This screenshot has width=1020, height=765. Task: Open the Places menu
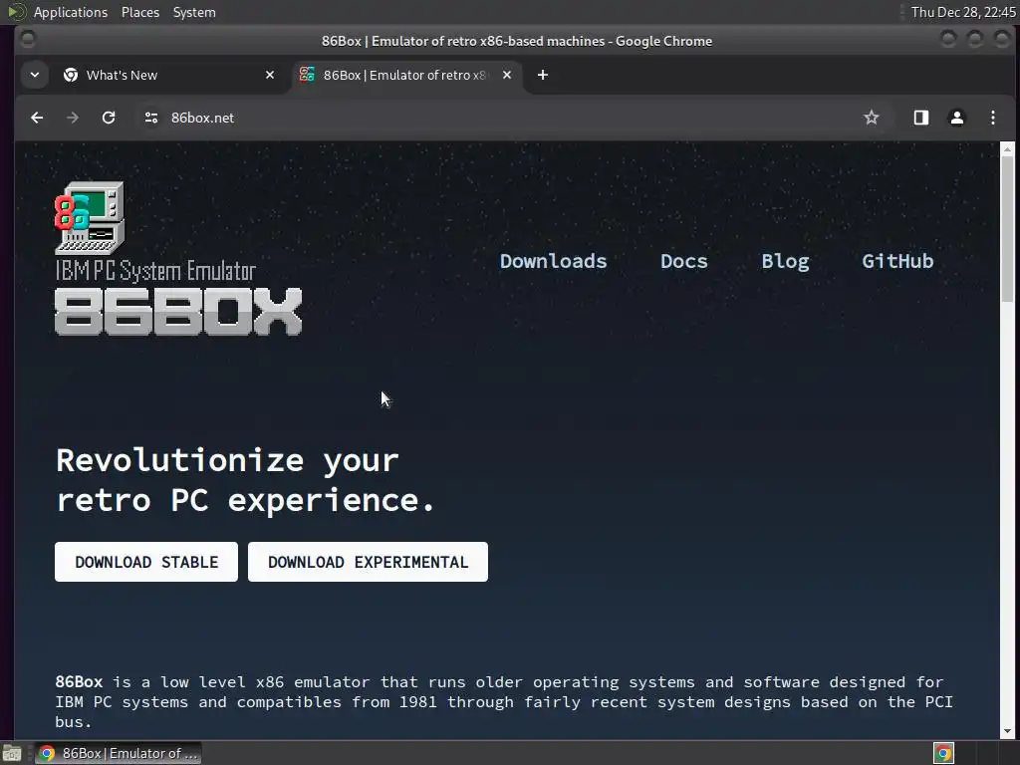tap(139, 12)
